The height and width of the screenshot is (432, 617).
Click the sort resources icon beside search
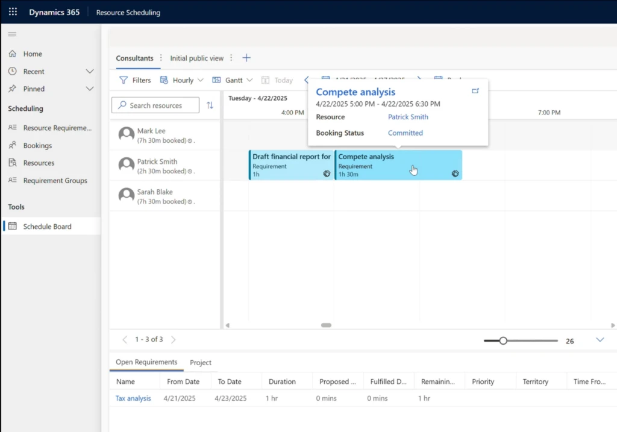pyautogui.click(x=210, y=105)
